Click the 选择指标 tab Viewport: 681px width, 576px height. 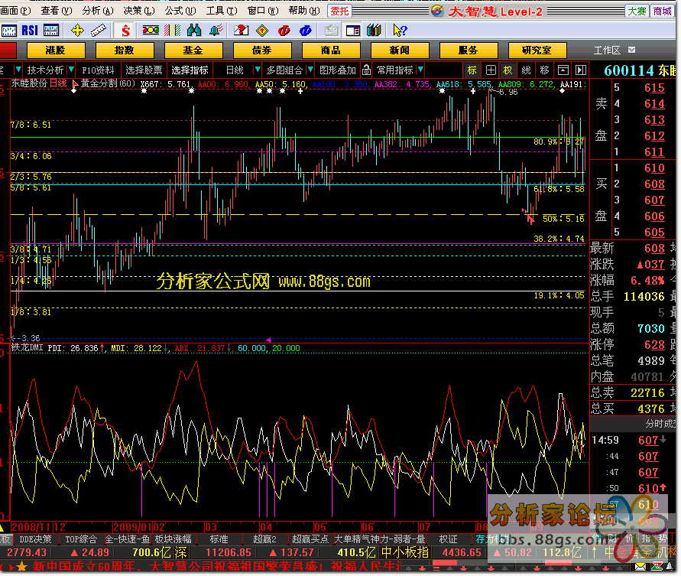pos(190,70)
